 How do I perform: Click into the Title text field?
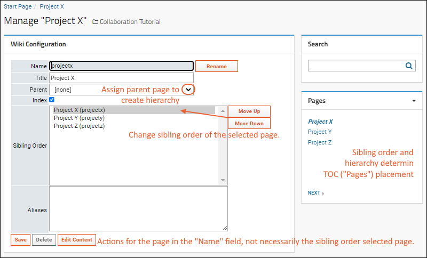pos(122,78)
